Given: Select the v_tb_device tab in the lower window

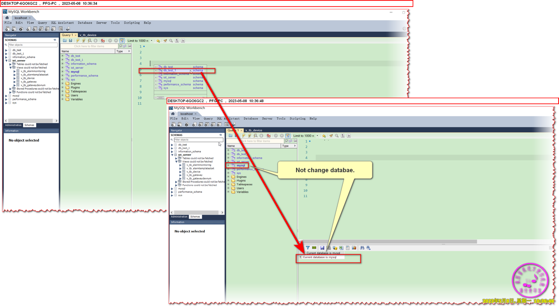Looking at the screenshot, I should coord(254,130).
